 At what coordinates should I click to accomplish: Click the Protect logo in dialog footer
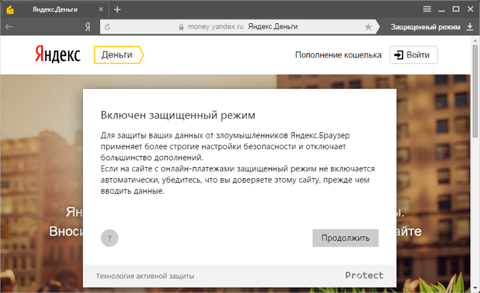coord(364,275)
